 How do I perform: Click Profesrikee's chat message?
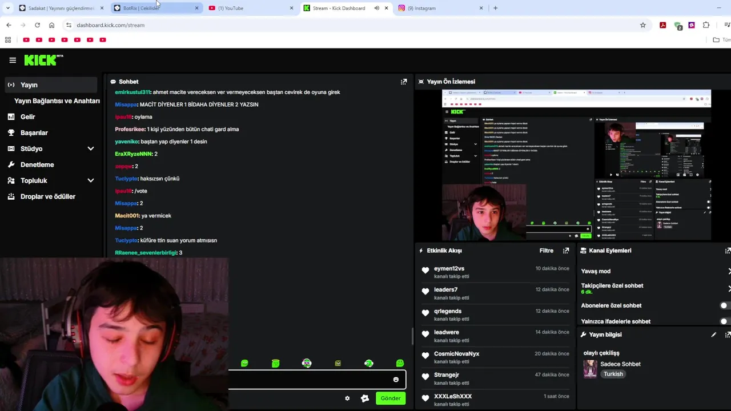(x=177, y=129)
